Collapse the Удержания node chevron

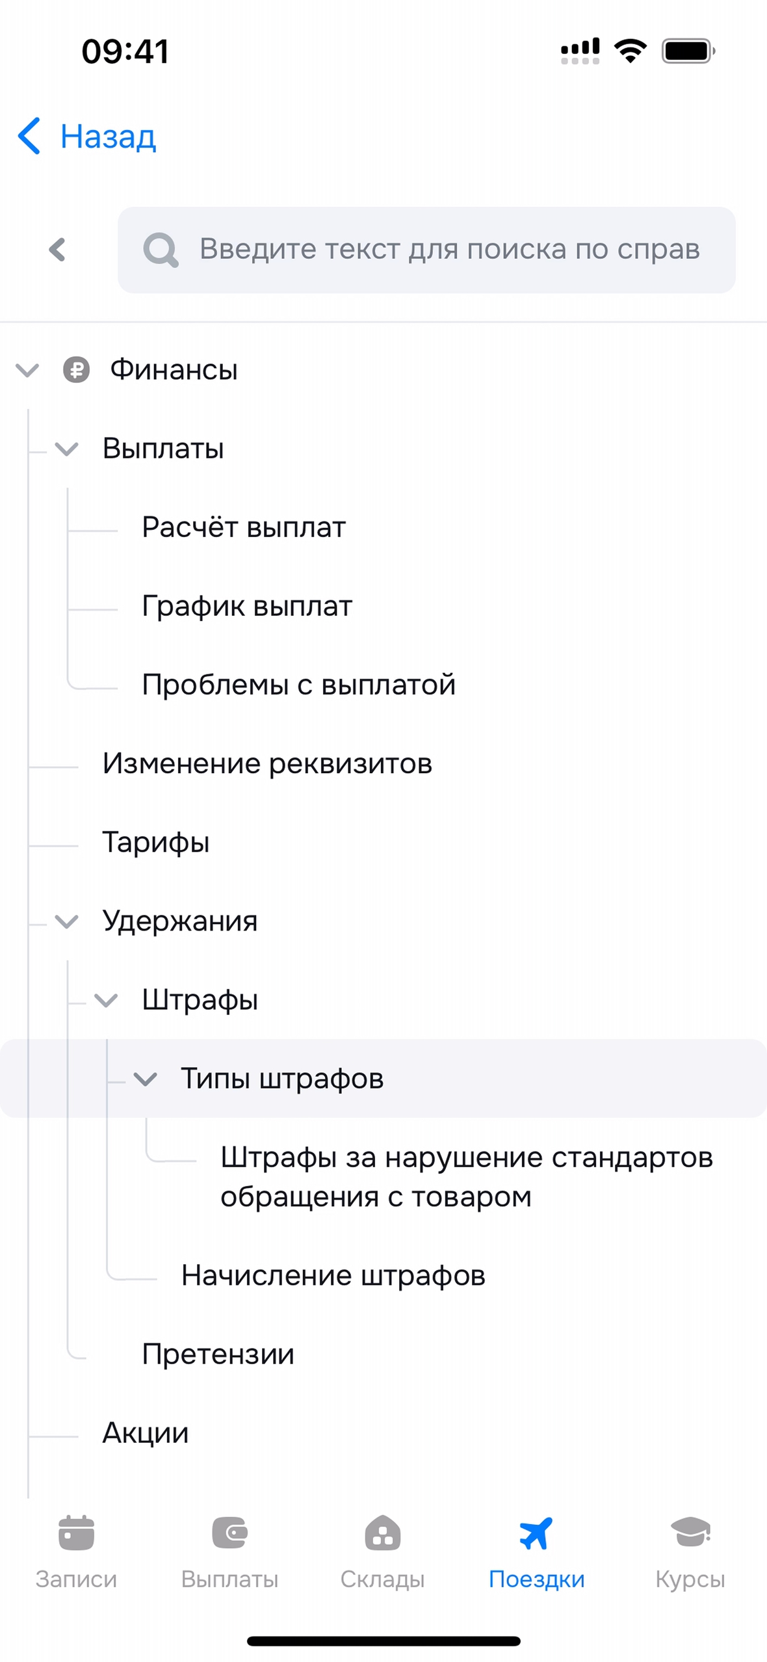coord(66,921)
